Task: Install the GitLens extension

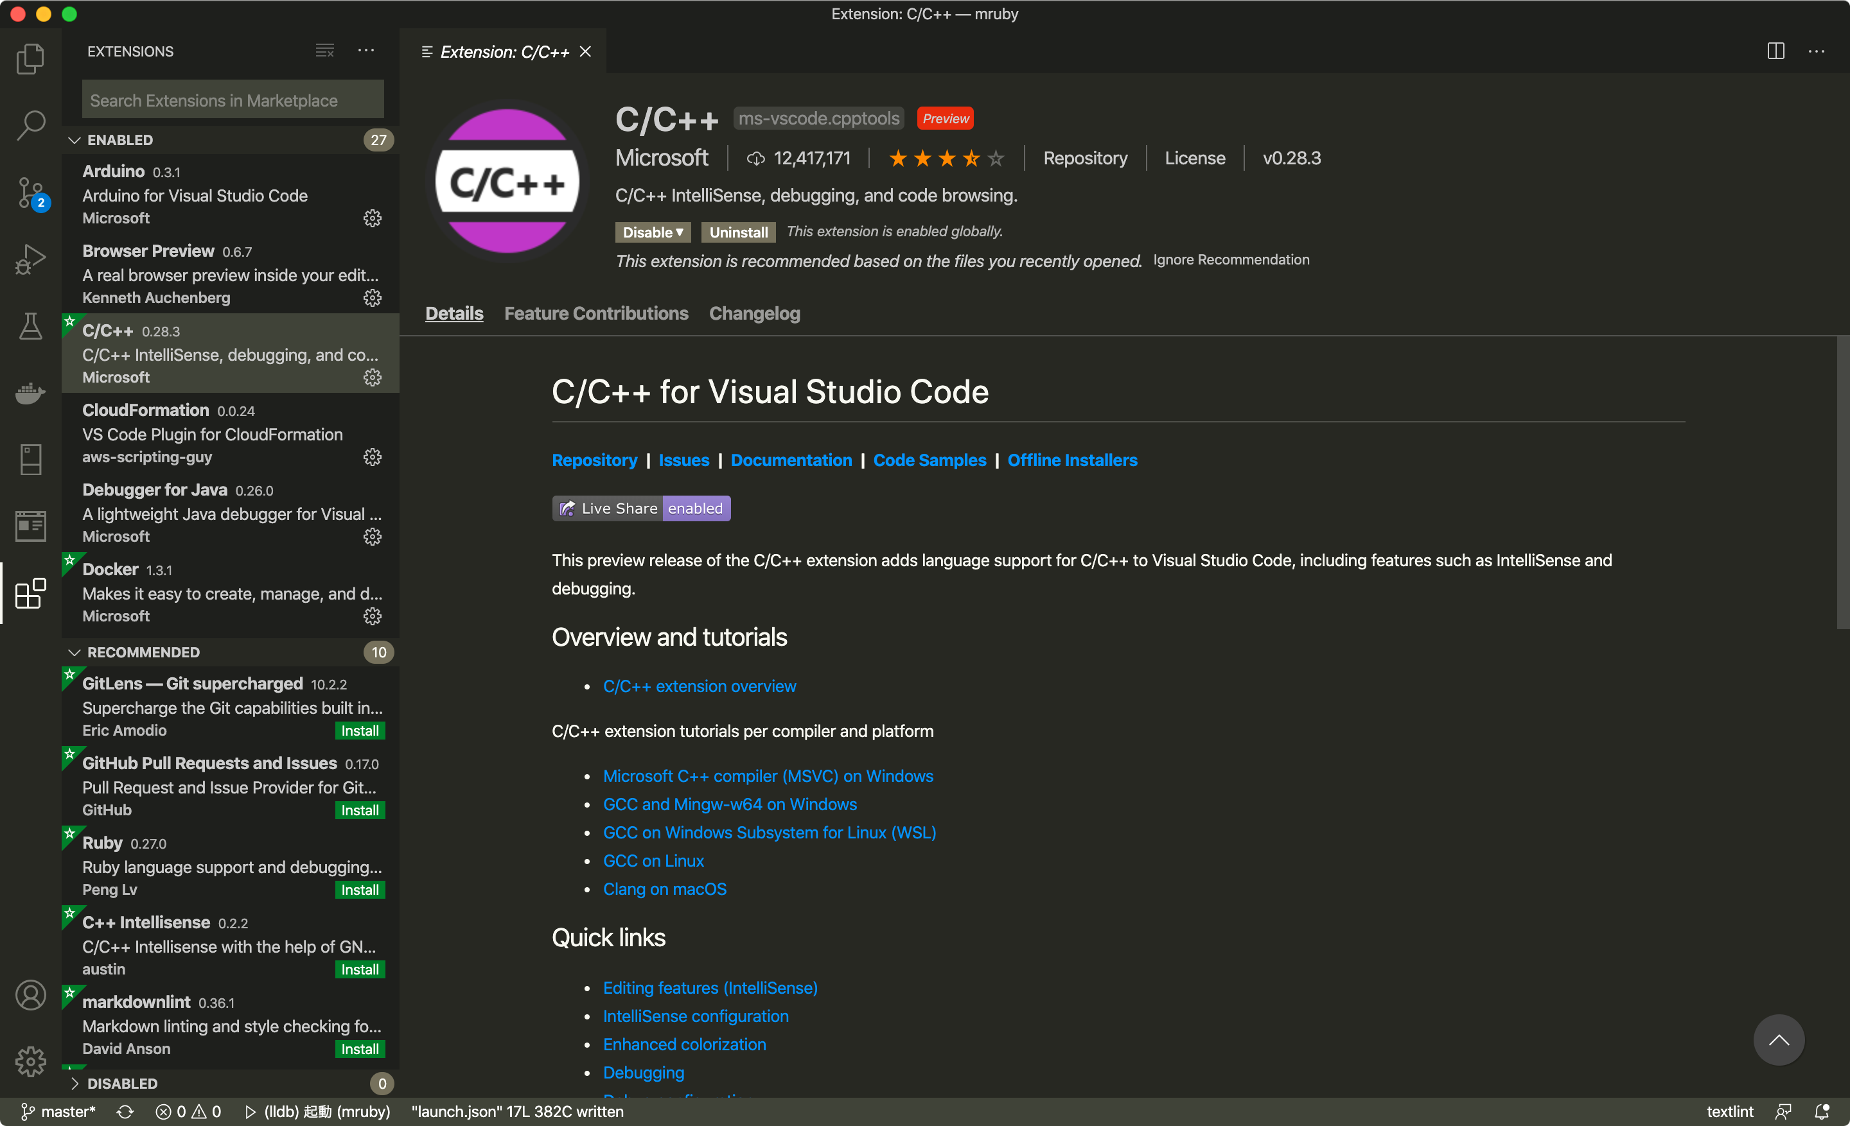Action: click(x=360, y=730)
